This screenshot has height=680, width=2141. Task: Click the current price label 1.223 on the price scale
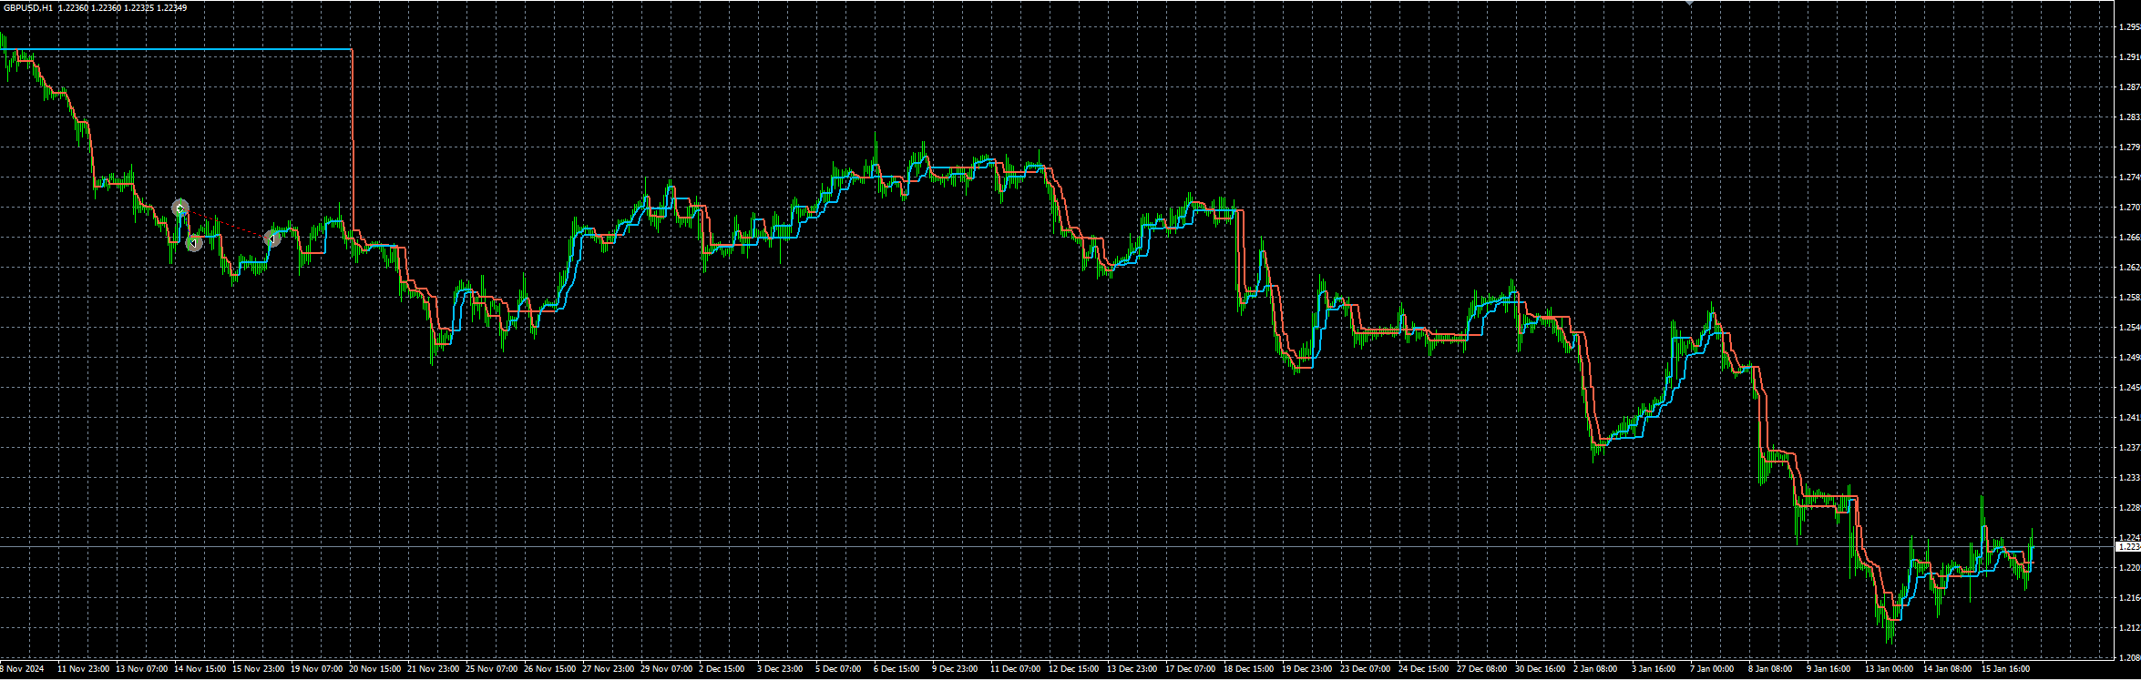2127,547
